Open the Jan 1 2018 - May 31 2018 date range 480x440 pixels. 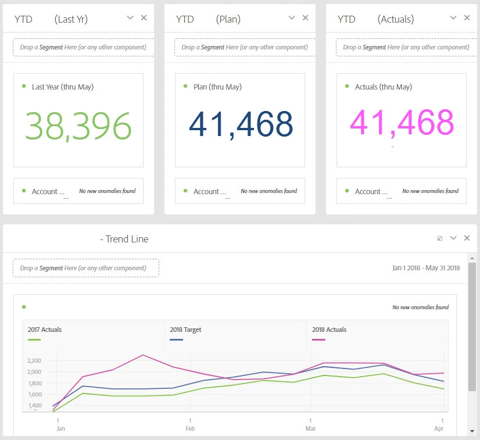click(x=426, y=268)
